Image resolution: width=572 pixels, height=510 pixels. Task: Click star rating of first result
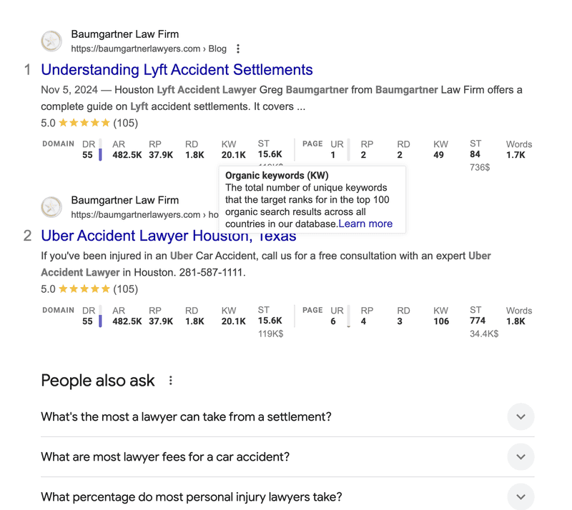pyautogui.click(x=84, y=123)
